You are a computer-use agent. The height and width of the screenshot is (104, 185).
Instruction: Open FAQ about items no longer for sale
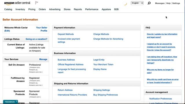[x=160, y=71]
